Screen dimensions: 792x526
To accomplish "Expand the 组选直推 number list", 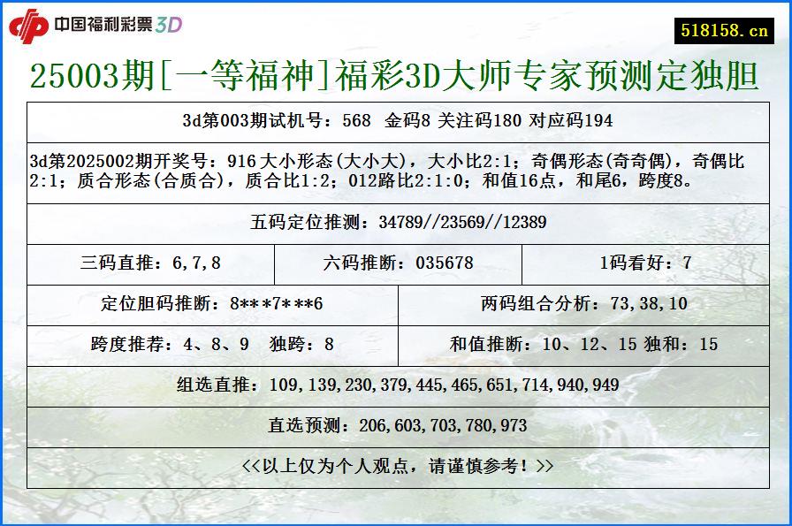I will pos(396,385).
